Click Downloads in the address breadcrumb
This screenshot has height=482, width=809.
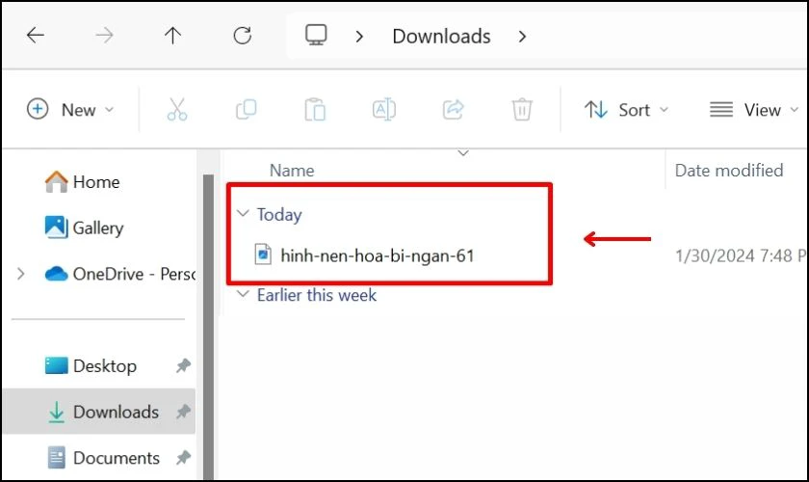441,37
